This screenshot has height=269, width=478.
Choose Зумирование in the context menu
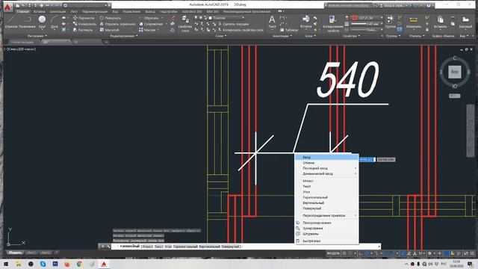tap(326, 228)
